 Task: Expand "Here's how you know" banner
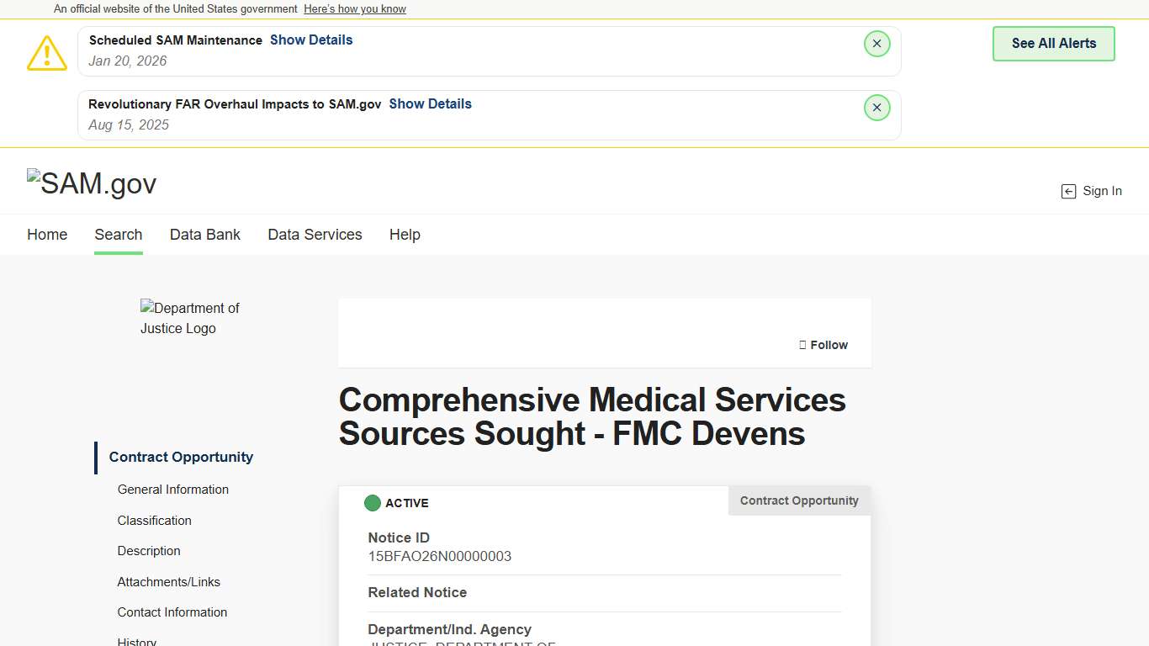click(355, 9)
